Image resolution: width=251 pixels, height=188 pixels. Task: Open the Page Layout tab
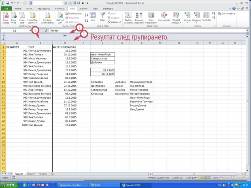point(44,8)
